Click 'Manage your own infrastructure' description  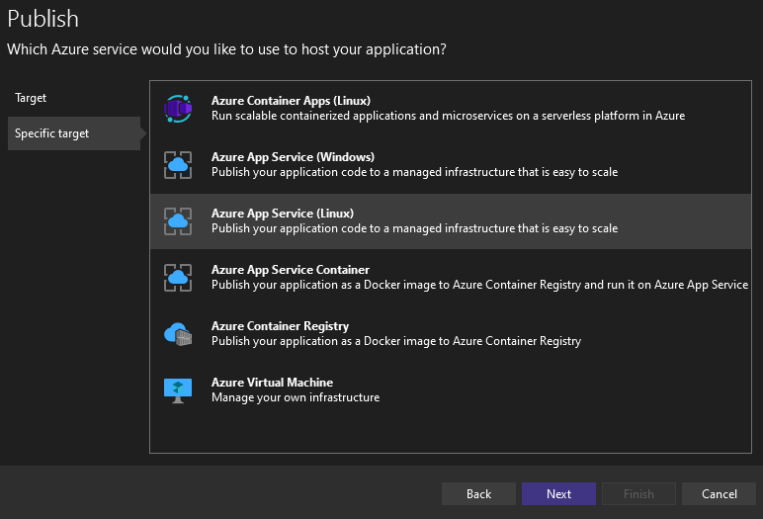[296, 397]
